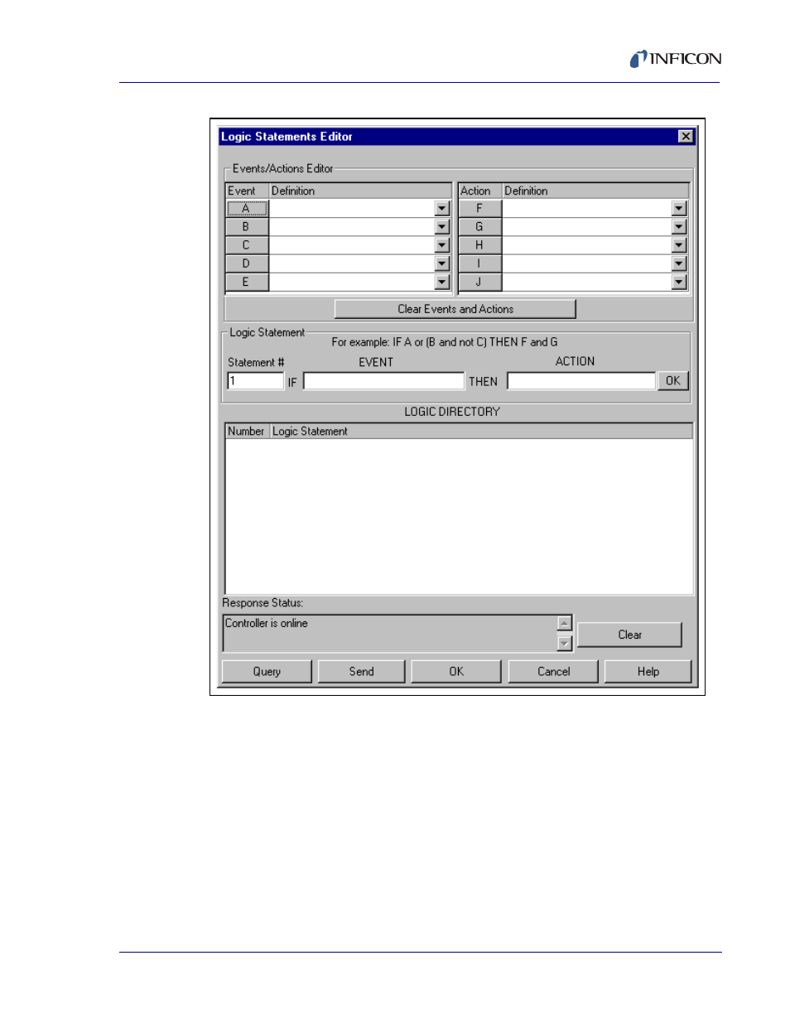
Task: Click Clear Events and Actions button
Action: coord(455,309)
